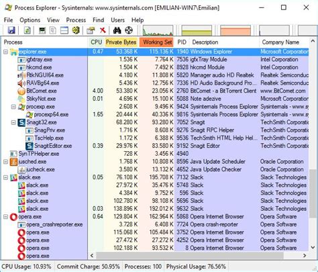Select the opera_crashreporter.exe row

click(x=156, y=224)
